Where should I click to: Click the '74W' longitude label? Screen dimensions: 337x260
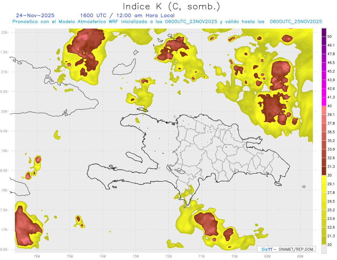103,256
